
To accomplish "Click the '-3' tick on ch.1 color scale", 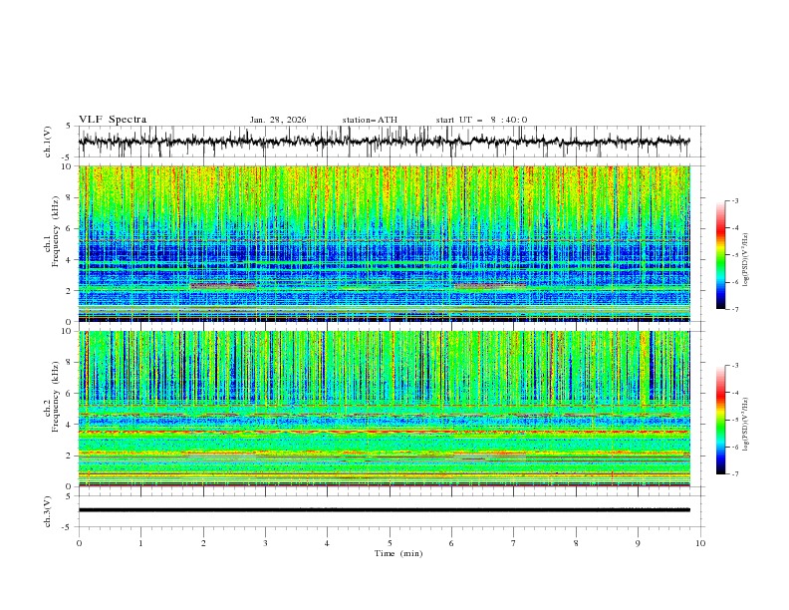I will click(734, 200).
